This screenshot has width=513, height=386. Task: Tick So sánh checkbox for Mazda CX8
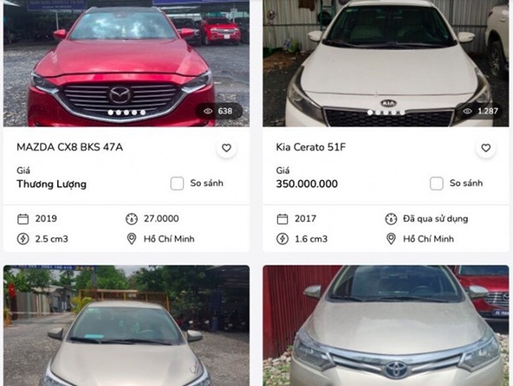click(x=177, y=184)
